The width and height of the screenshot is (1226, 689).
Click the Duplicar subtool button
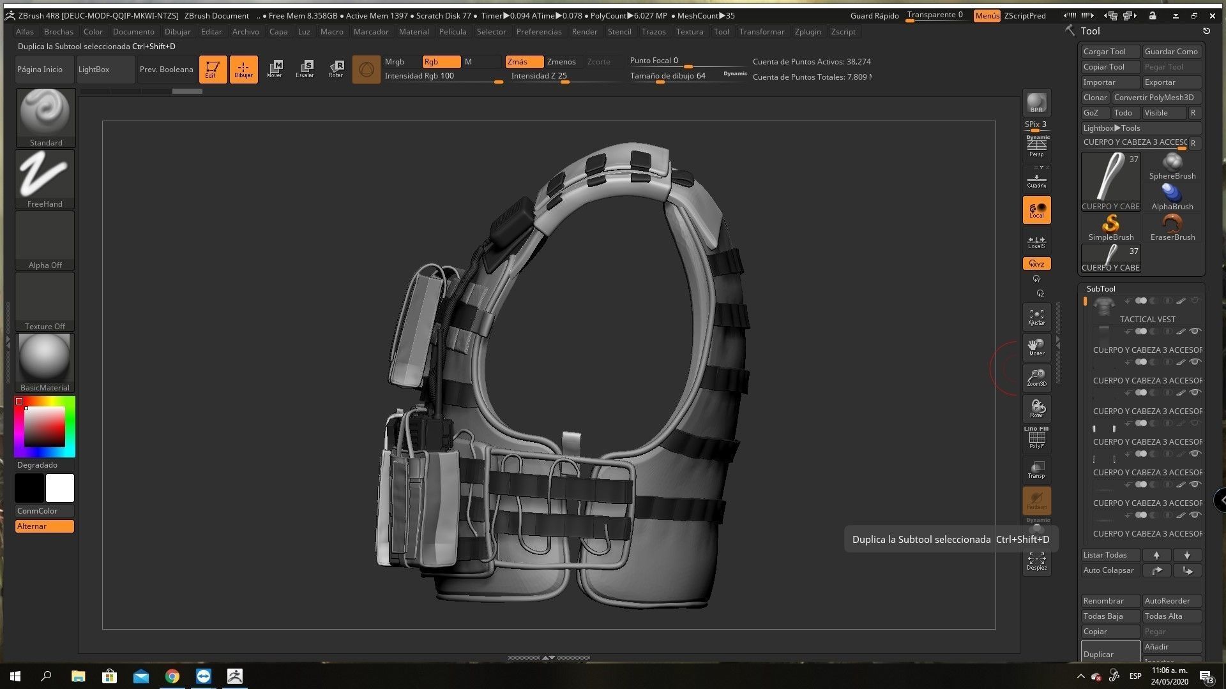(1111, 651)
